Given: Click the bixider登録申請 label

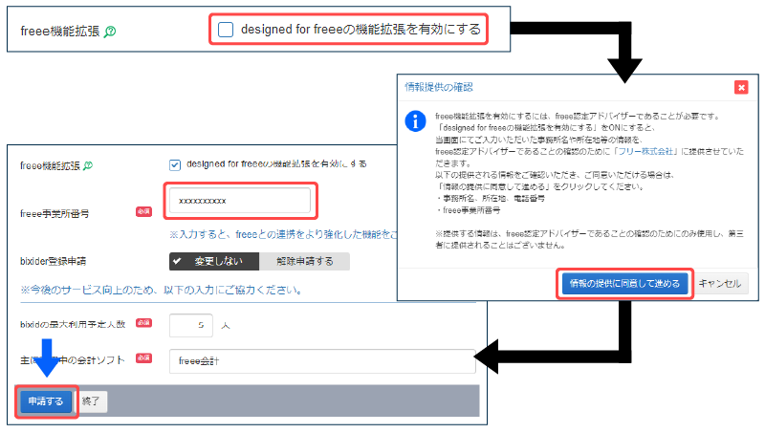Looking at the screenshot, I should pyautogui.click(x=53, y=261).
